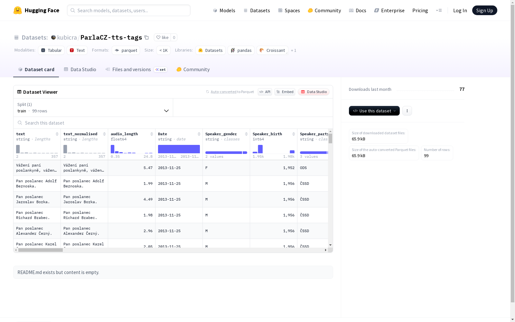The width and height of the screenshot is (515, 322).
Task: Click the Datasets breadcrumb icon
Action: [x=16, y=37]
